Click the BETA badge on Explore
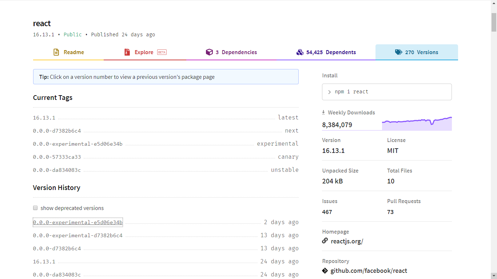Viewport: 497px width, 279px height. point(162,52)
